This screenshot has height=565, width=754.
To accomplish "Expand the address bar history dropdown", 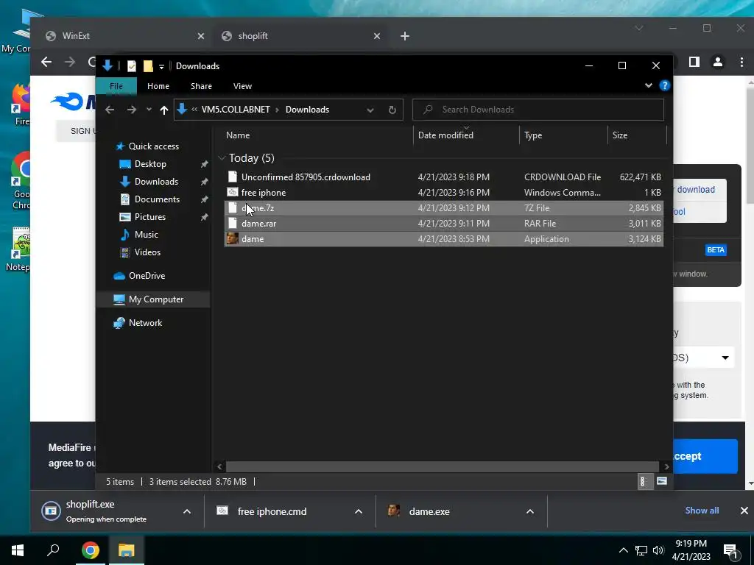I will pos(370,110).
